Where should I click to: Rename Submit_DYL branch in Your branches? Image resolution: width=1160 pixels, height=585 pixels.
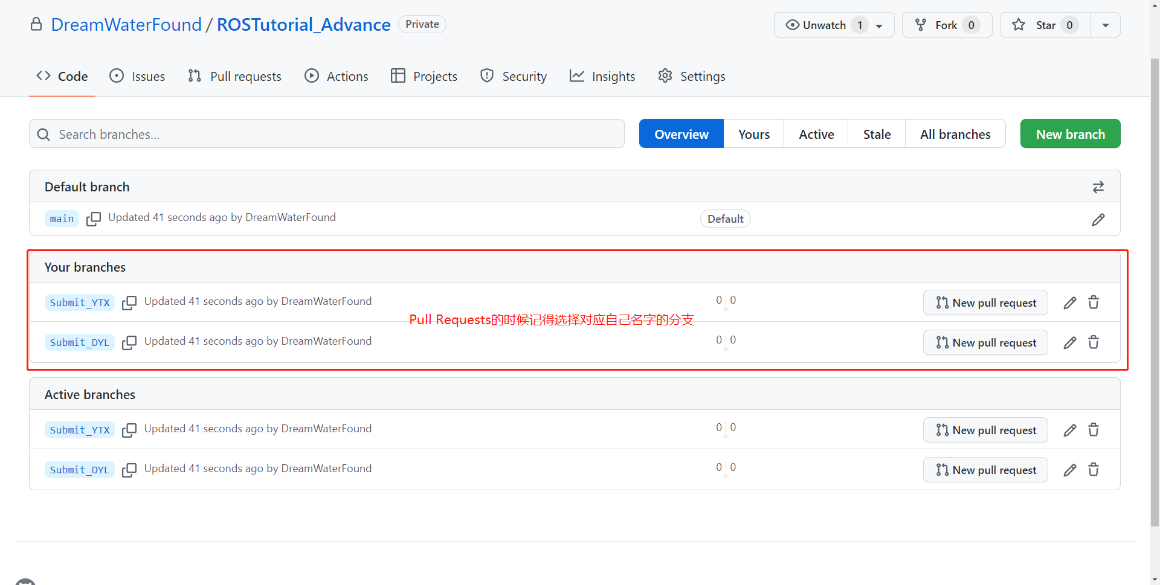coord(1070,342)
